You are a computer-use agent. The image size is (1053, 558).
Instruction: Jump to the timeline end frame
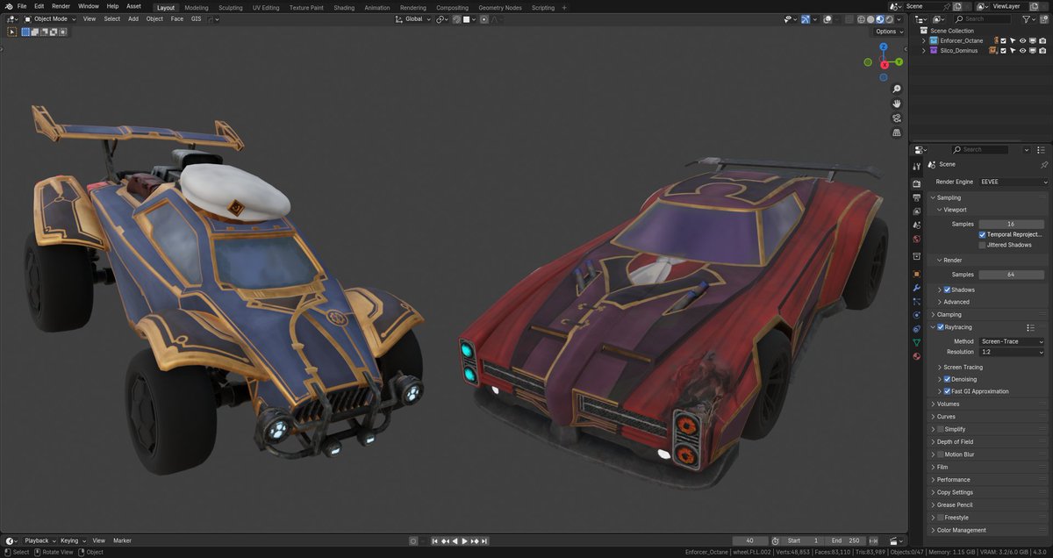484,540
